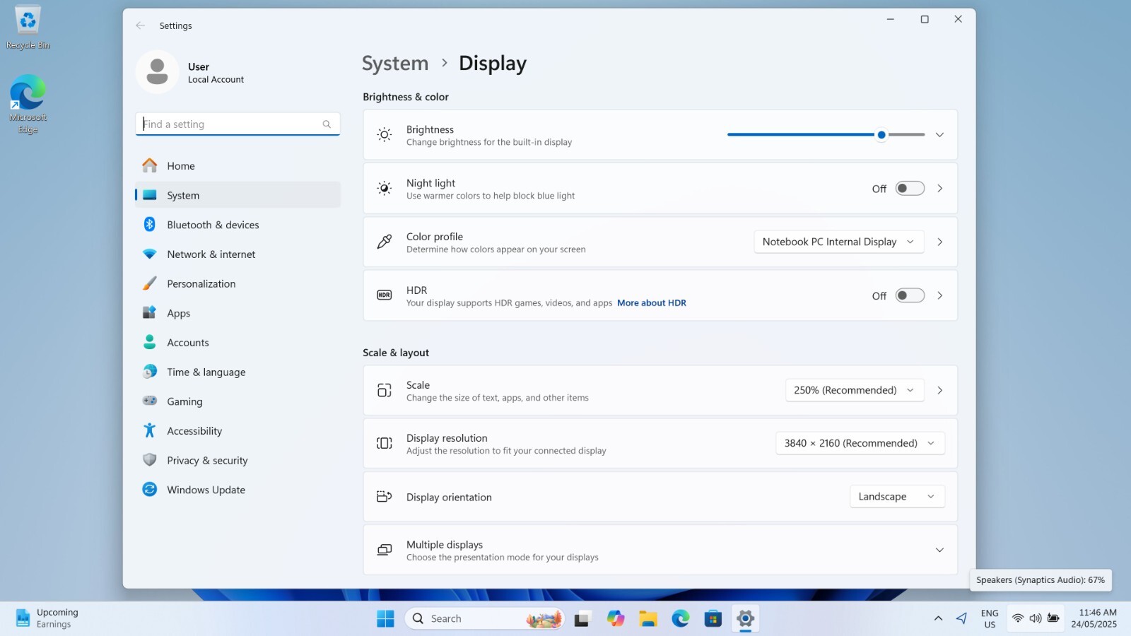Viewport: 1131px width, 636px height.
Task: Open the Microsoft Edge desktop shortcut
Action: [28, 104]
